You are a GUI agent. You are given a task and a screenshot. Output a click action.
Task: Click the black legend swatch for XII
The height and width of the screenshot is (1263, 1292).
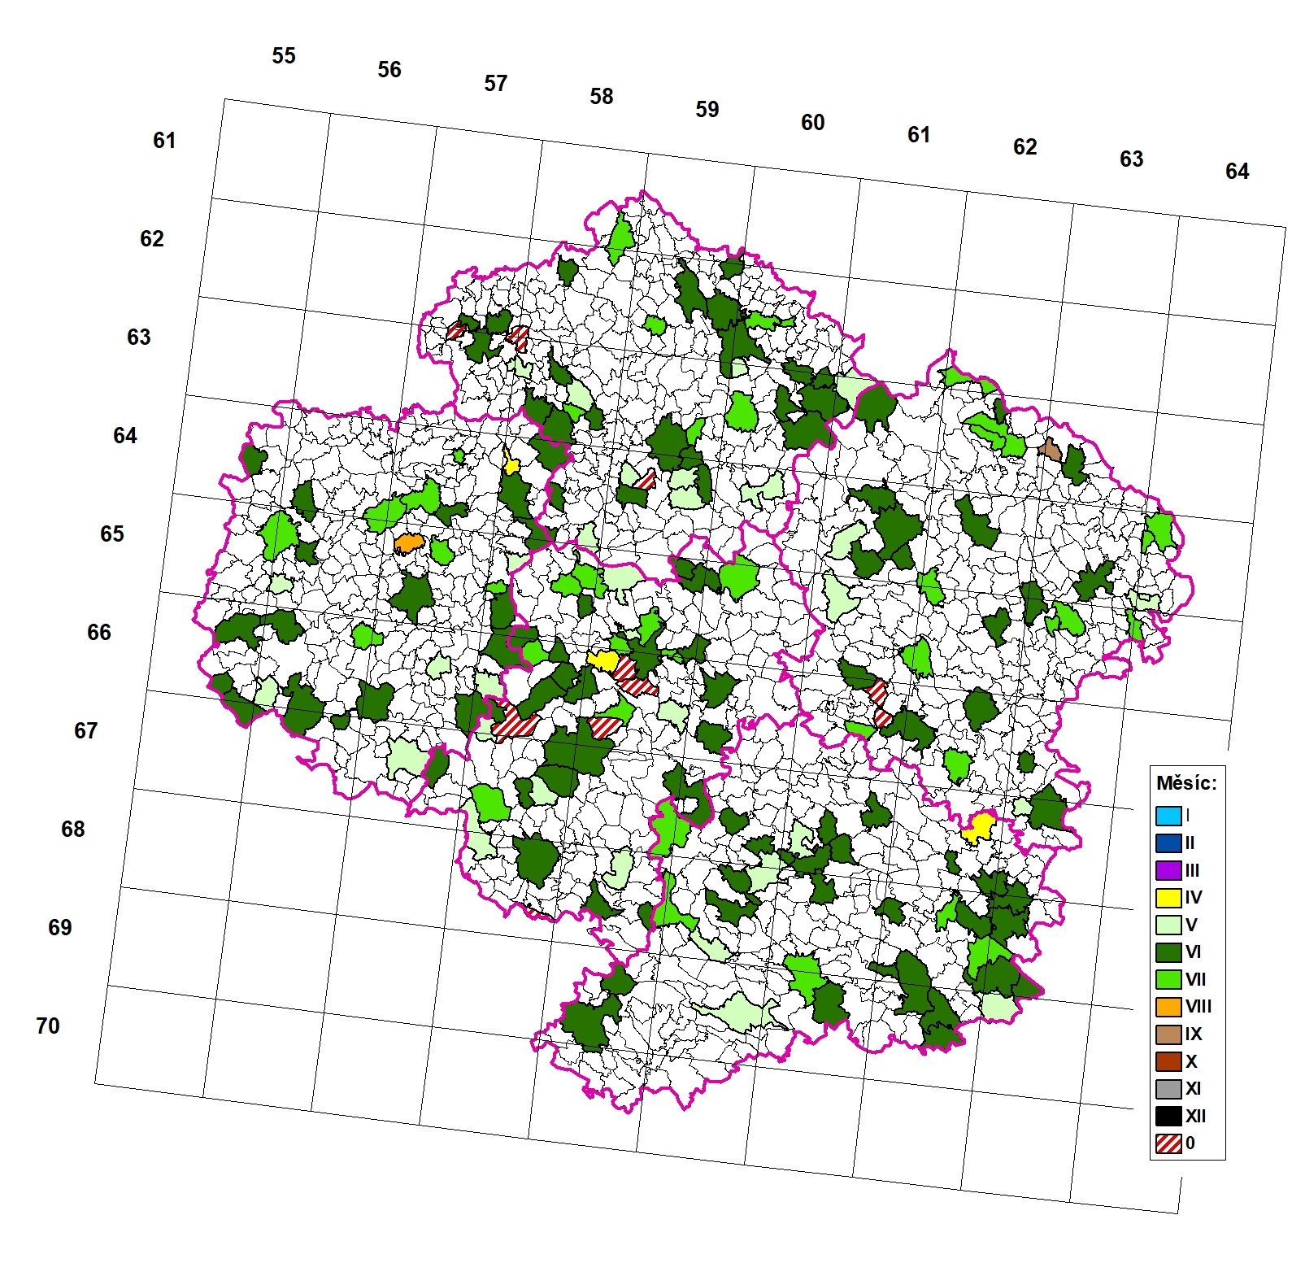(1168, 1116)
